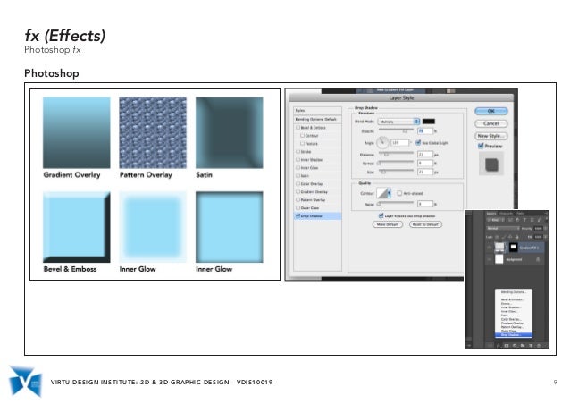
Task: Adjust the Size slider
Action: point(396,172)
